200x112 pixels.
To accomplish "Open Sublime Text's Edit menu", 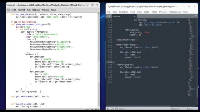I will pos(114,12).
